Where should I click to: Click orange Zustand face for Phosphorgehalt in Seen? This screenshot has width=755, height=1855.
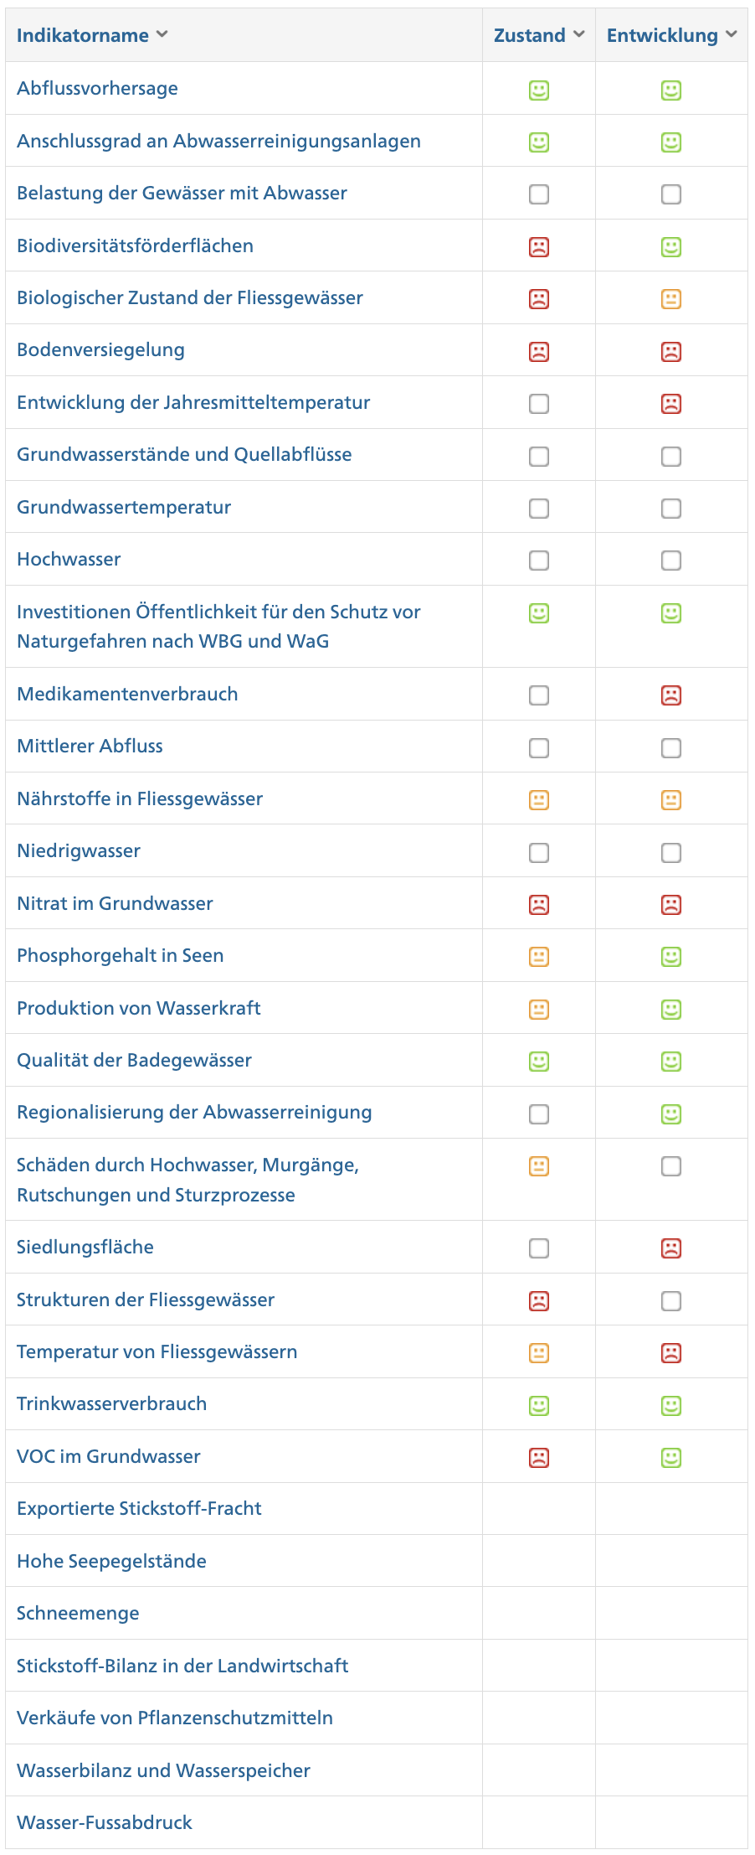pos(539,957)
